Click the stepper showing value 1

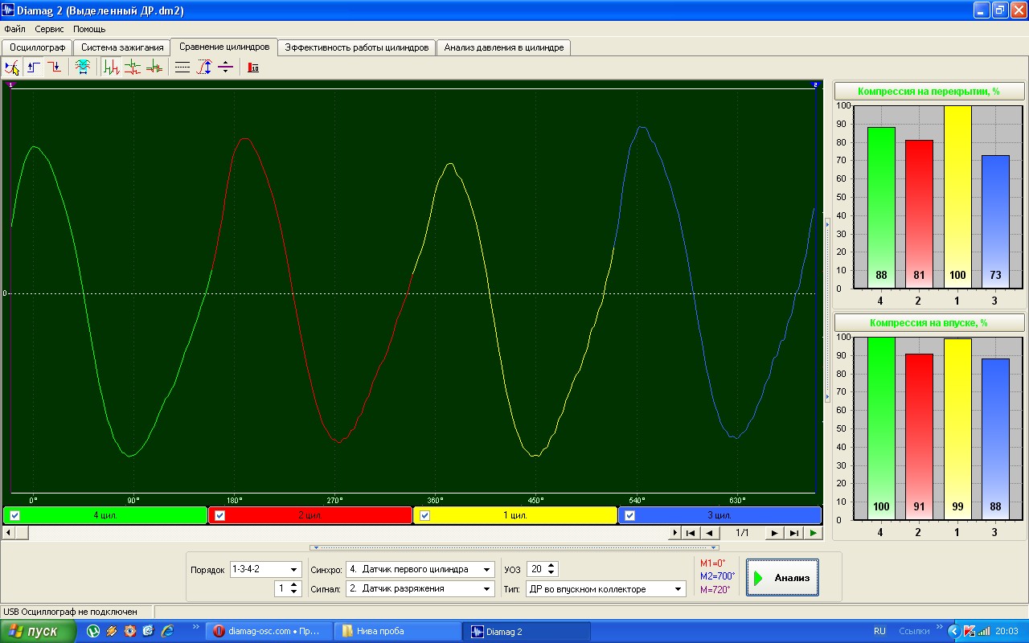287,589
